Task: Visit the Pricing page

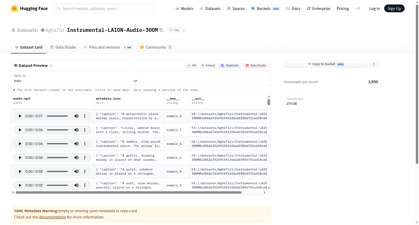Action: click(343, 8)
